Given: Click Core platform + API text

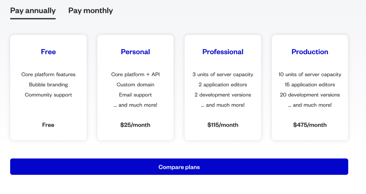Looking at the screenshot, I should coord(135,74).
